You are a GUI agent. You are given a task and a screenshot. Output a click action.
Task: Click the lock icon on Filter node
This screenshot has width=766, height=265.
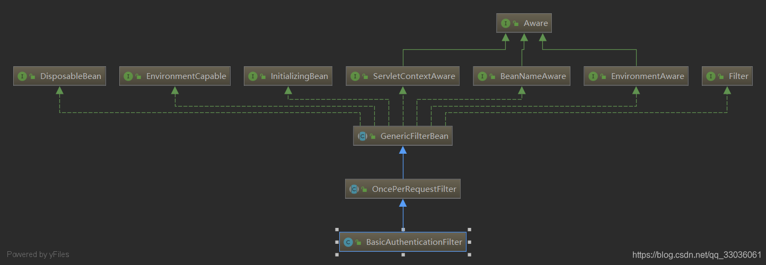(721, 76)
